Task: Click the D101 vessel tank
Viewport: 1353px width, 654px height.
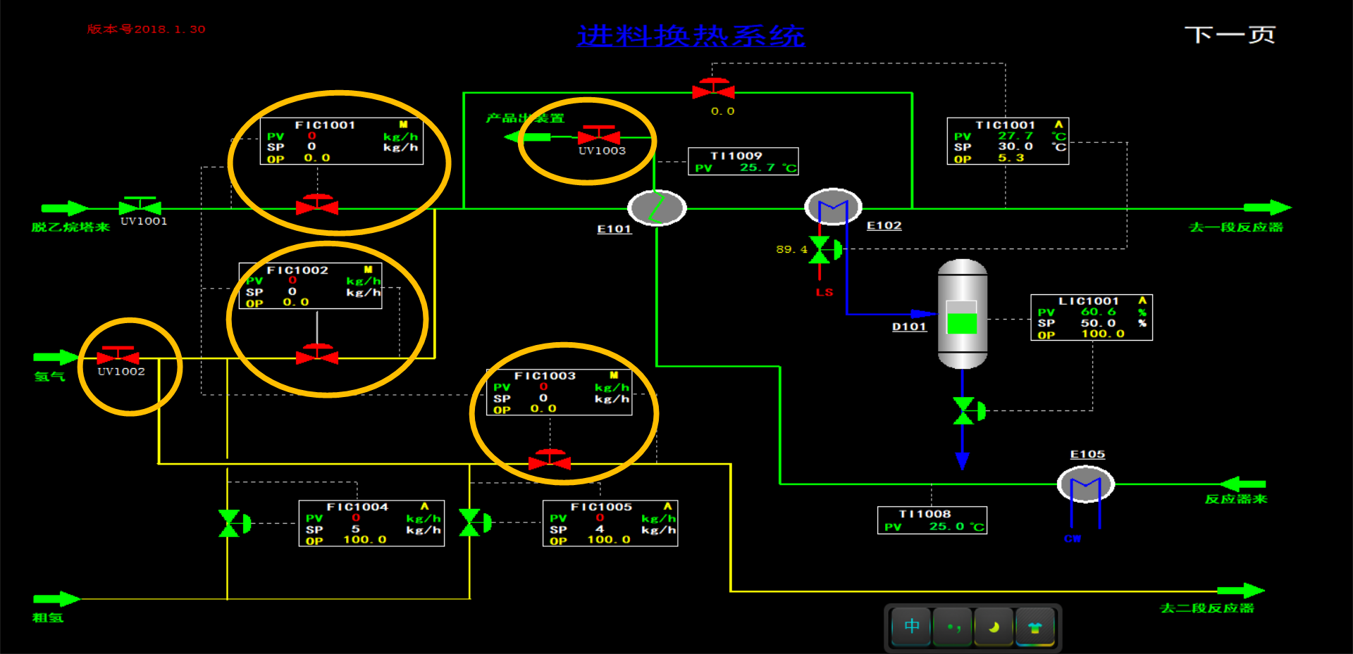Action: click(962, 314)
